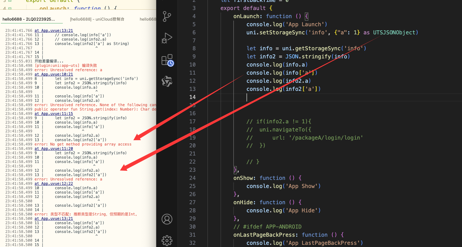Click 'console.log('App Hide')' in the editor
The width and height of the screenshot is (462, 247).
click(284, 210)
